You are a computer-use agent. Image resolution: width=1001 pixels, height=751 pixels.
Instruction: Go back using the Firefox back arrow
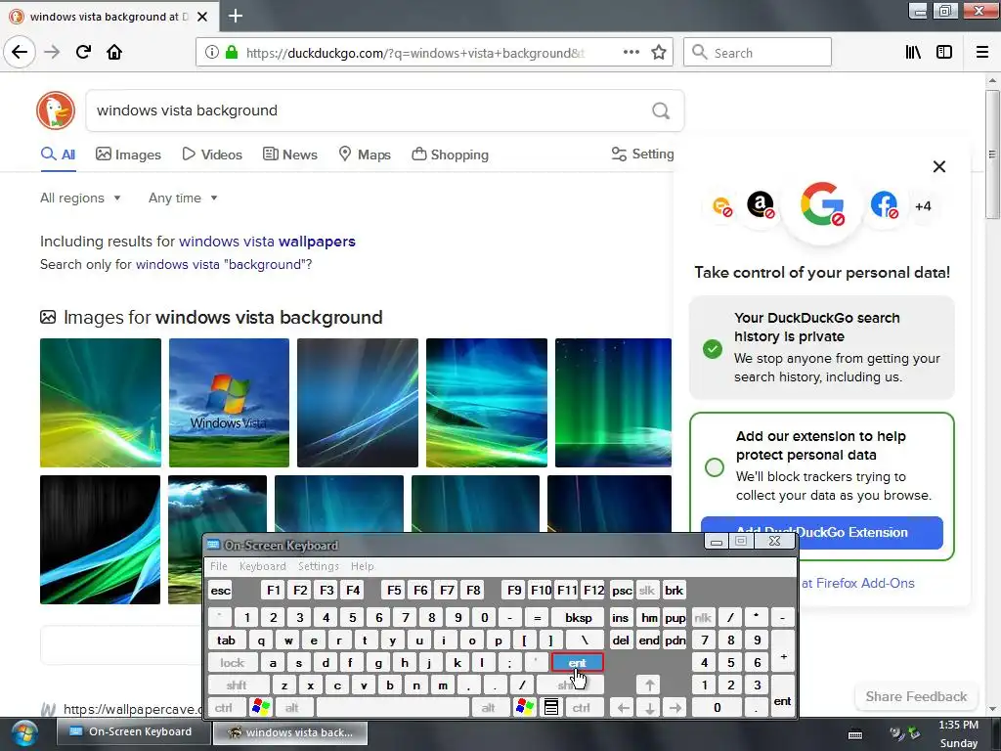(20, 52)
